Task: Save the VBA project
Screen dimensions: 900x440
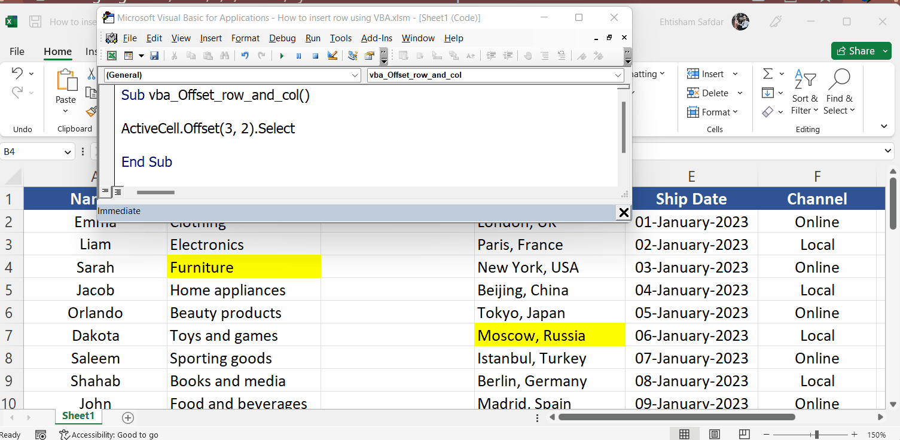Action: (155, 56)
